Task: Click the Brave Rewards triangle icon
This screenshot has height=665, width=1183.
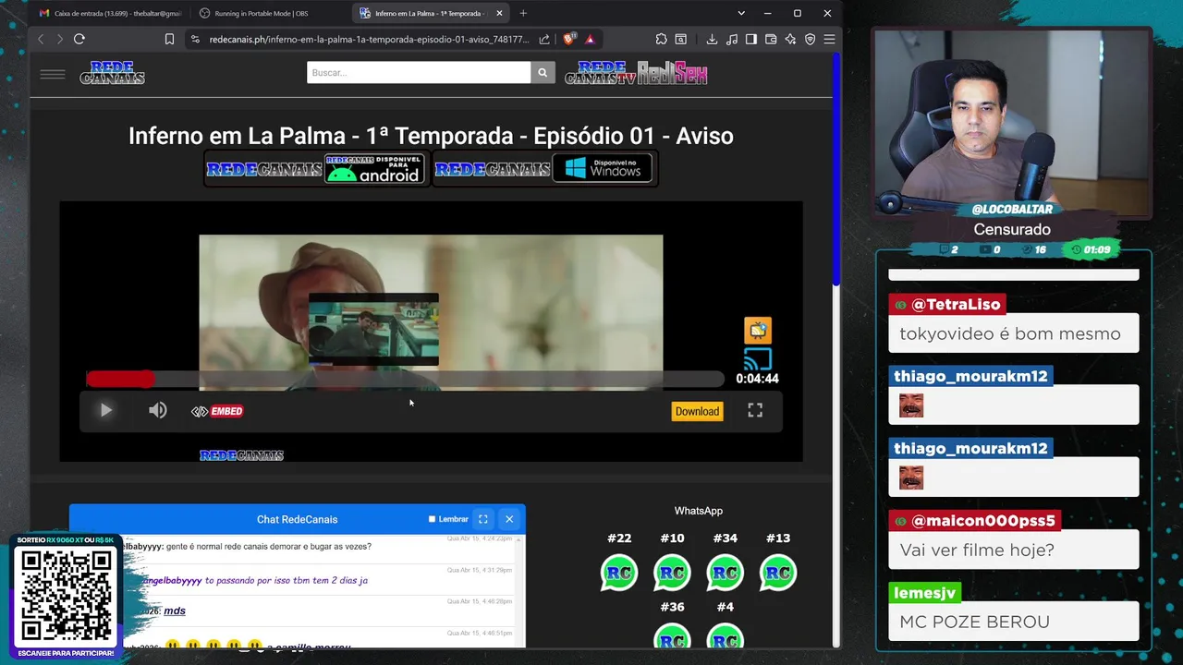Action: tap(590, 39)
